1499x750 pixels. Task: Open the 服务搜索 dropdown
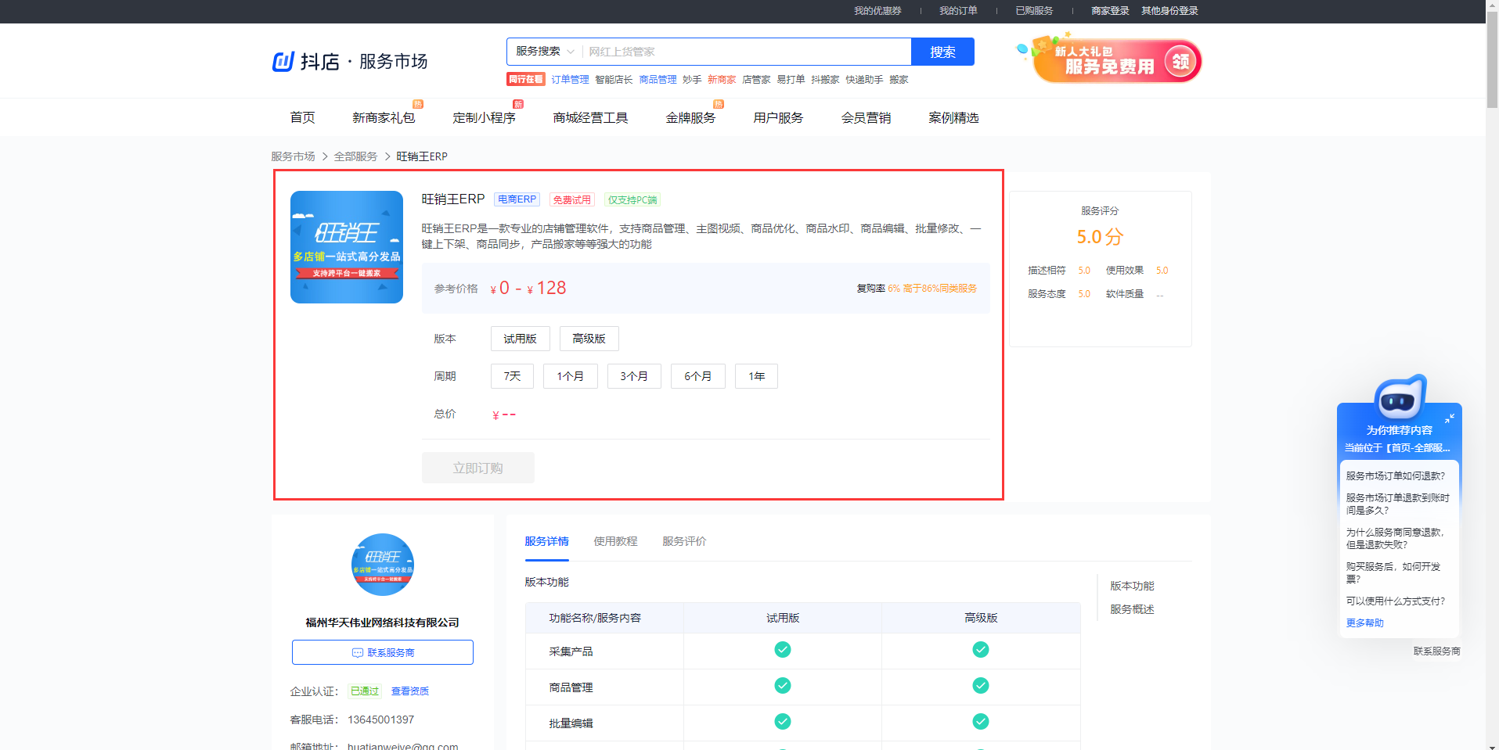click(x=545, y=52)
